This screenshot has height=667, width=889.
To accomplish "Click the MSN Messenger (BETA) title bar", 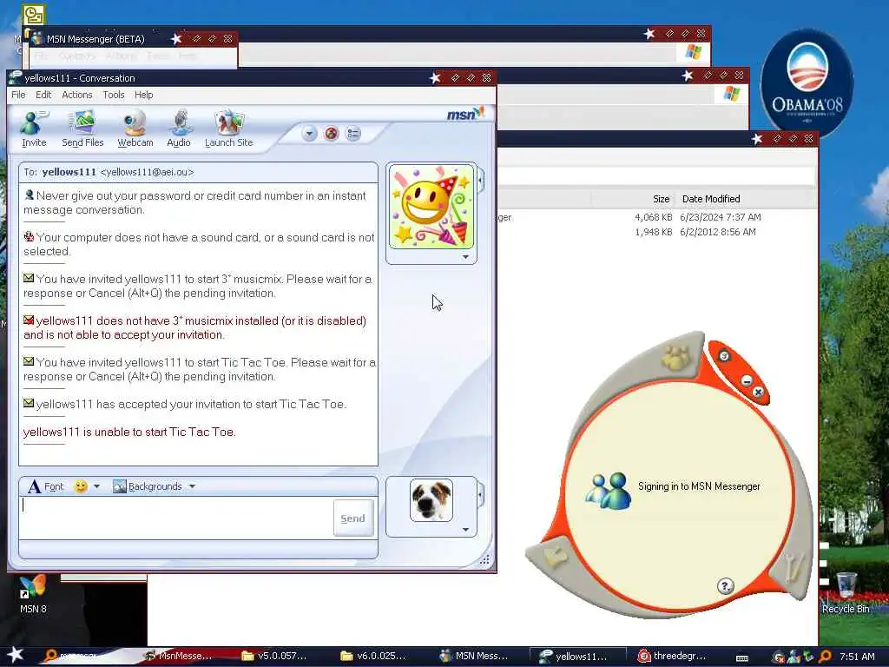I will tap(134, 38).
